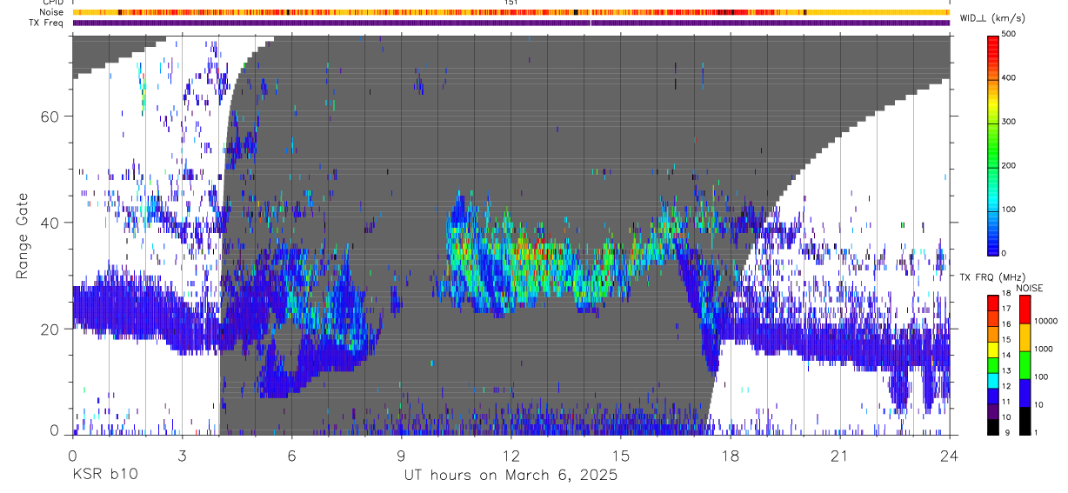Click the blue NOISE swatch between 10 and 100
1068x493 pixels.
(x=1025, y=393)
